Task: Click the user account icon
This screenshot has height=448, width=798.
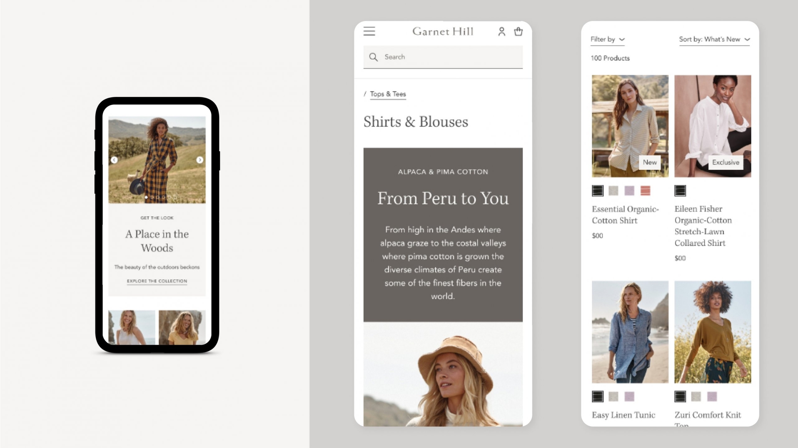Action: [502, 31]
